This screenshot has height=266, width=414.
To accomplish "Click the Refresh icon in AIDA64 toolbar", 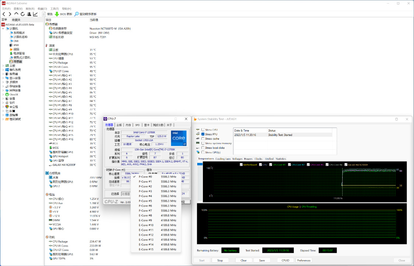I will [x=22, y=14].
